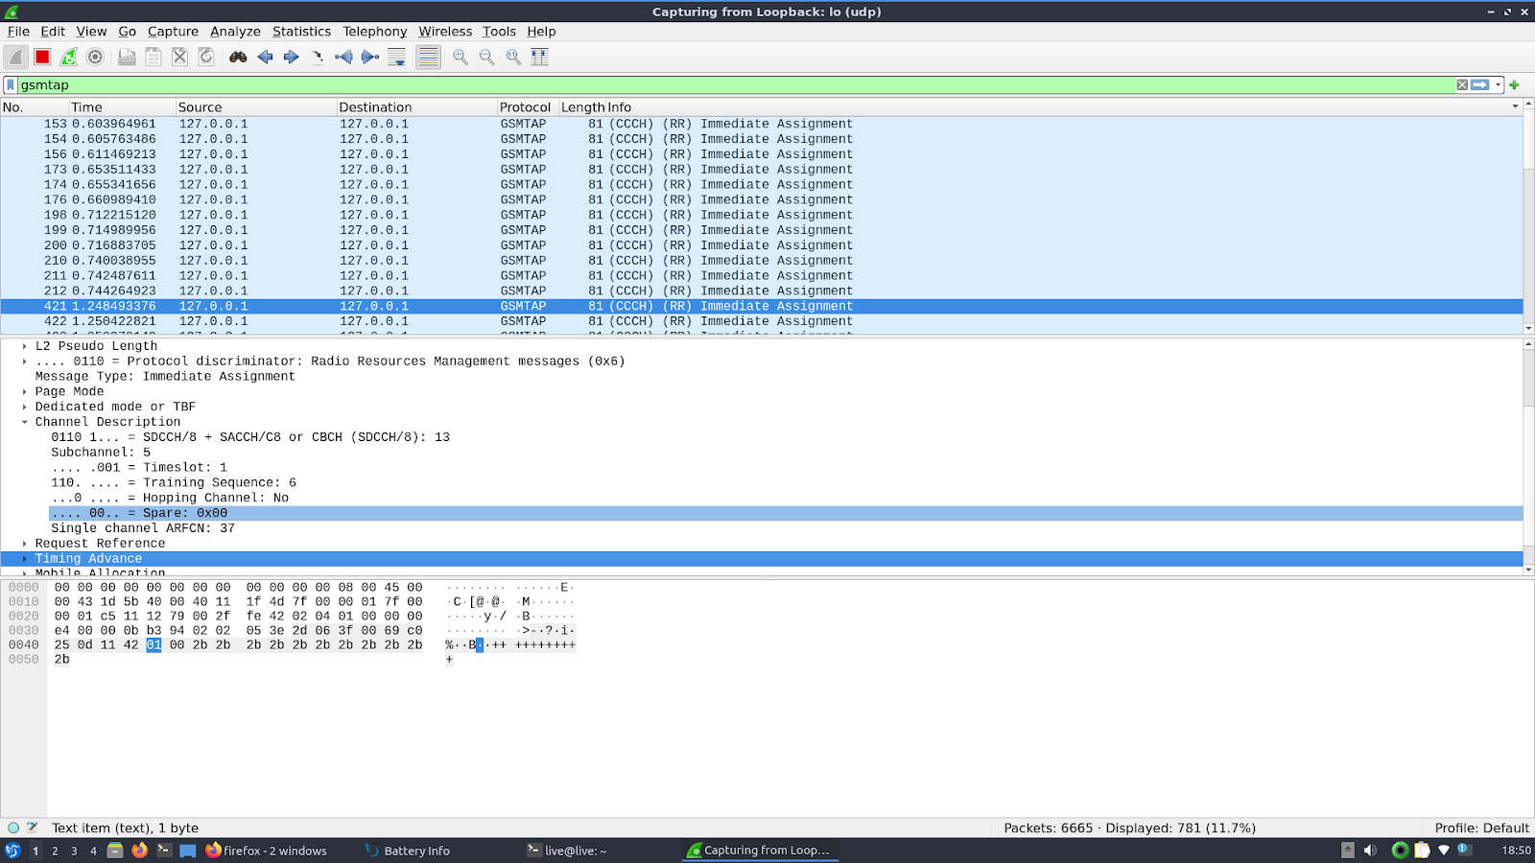Jump to the last packet
Viewport: 1535px width, 863px height.
(370, 58)
